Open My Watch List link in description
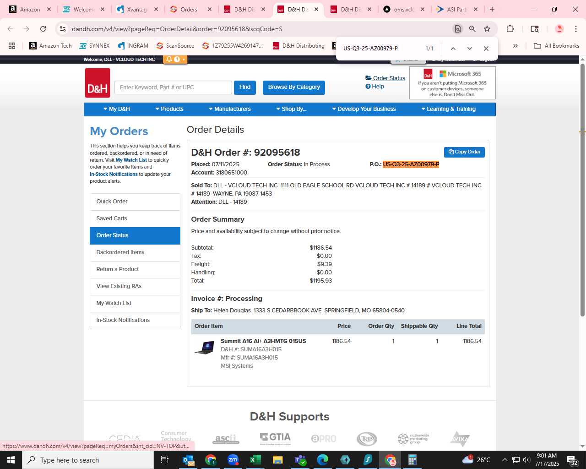 pyautogui.click(x=131, y=160)
